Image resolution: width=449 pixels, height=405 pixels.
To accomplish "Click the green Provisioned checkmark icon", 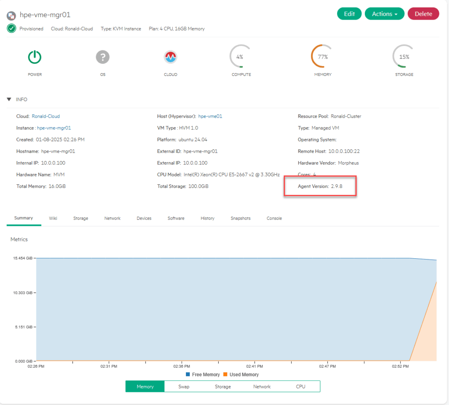I will 11,28.
